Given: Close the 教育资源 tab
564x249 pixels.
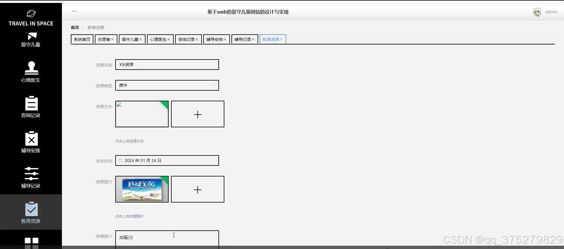Looking at the screenshot, I should [281, 39].
